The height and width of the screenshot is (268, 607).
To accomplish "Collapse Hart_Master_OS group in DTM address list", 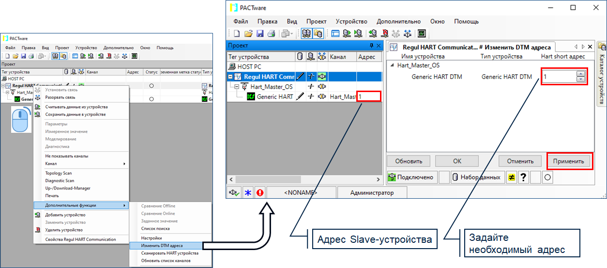I will (x=392, y=65).
